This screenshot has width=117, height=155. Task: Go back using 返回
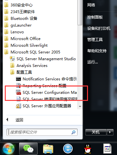(15, 120)
